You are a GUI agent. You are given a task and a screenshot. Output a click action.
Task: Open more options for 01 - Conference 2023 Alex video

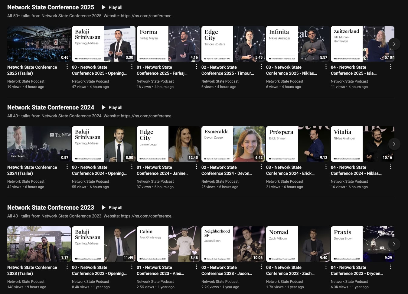tap(197, 267)
